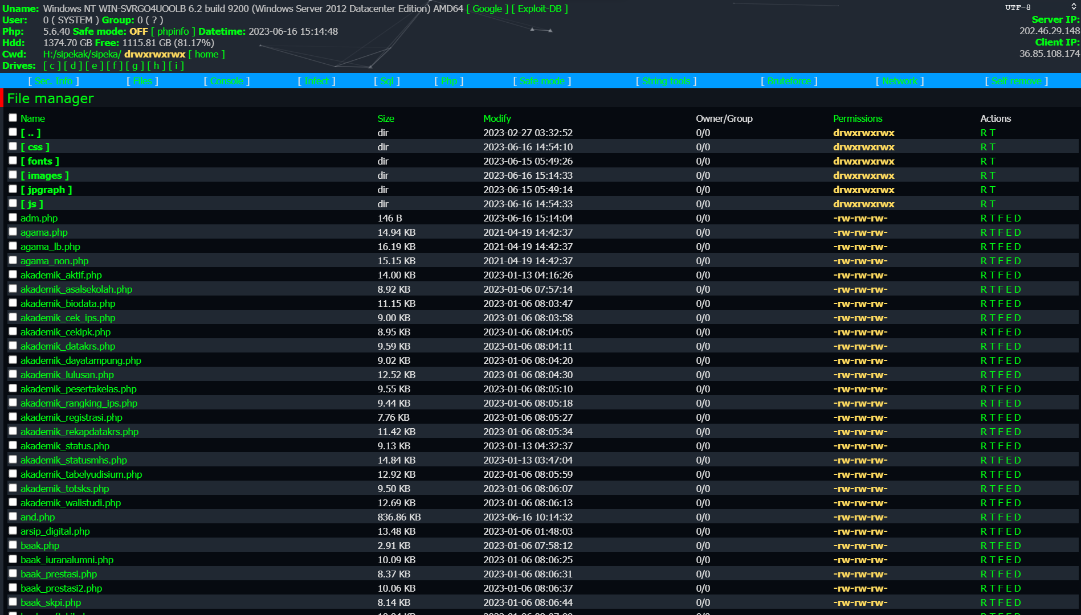
Task: Open the Php menu item
Action: tap(449, 81)
